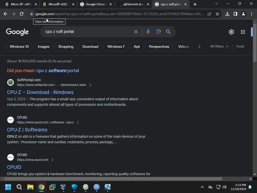Clear the search box text

[x=136, y=32]
